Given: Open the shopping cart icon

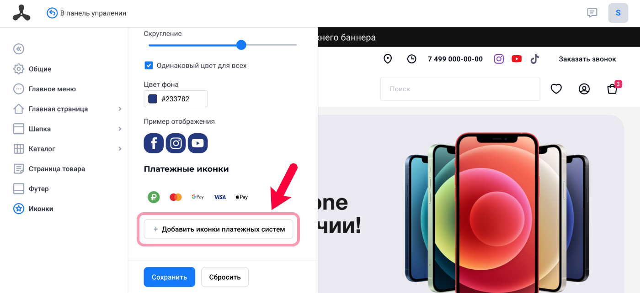Looking at the screenshot, I should 612,89.
